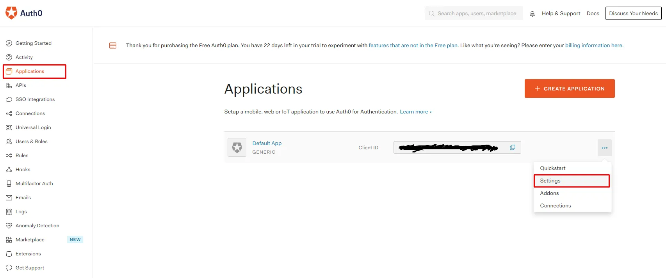Click the Create Application button
This screenshot has width=666, height=278.
point(570,89)
